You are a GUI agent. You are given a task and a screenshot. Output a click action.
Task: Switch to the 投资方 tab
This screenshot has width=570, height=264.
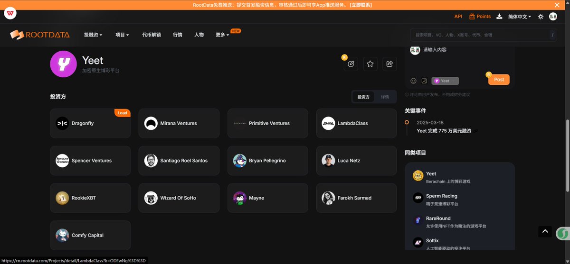tap(363, 97)
